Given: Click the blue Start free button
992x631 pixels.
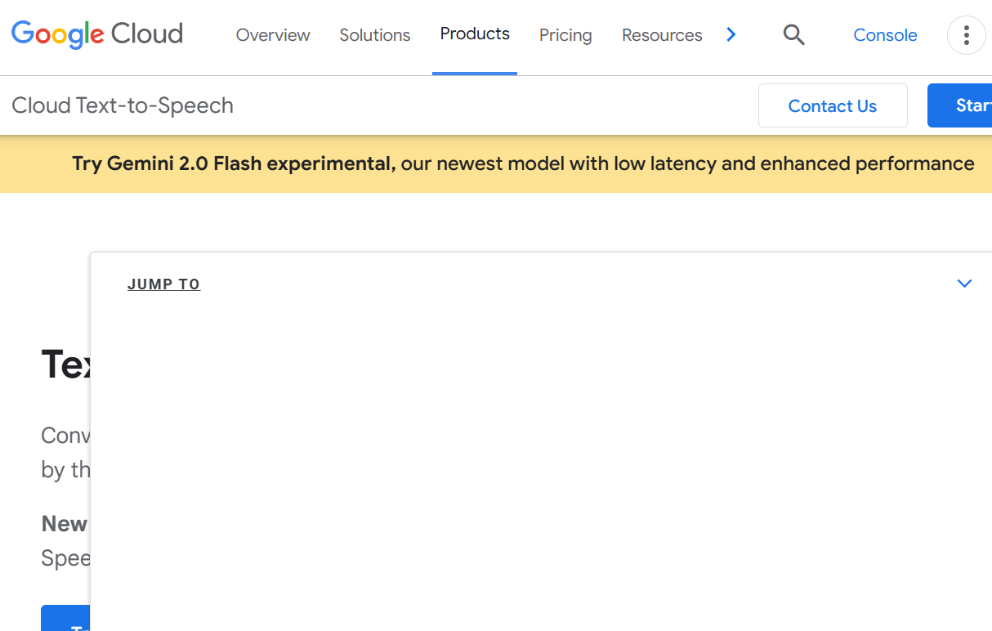Looking at the screenshot, I should pos(967,105).
